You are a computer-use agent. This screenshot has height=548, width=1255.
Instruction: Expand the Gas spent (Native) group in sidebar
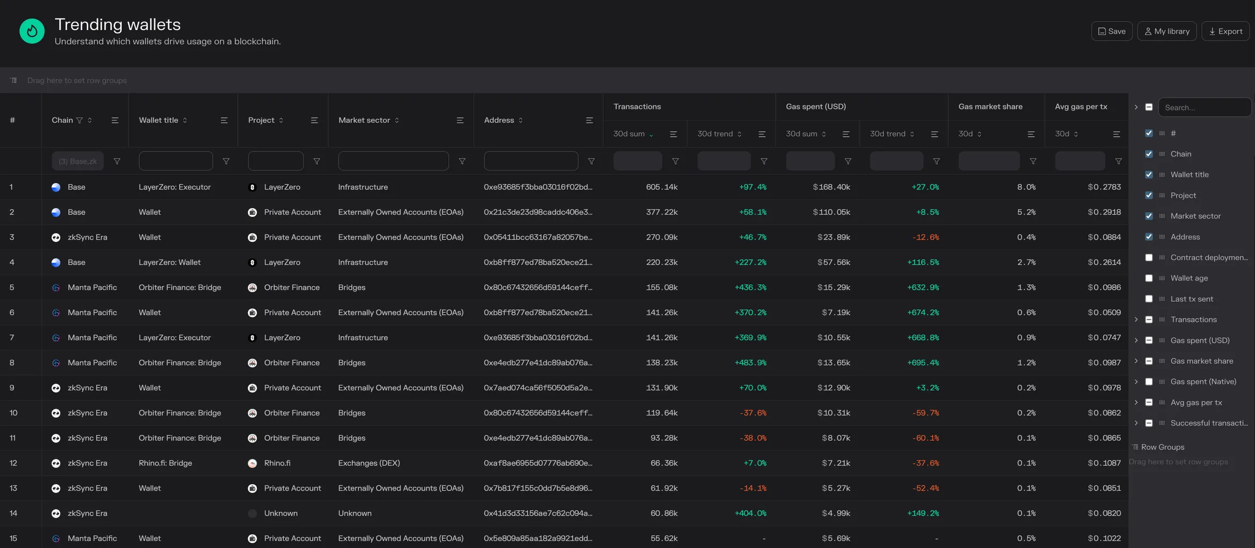[1136, 382]
